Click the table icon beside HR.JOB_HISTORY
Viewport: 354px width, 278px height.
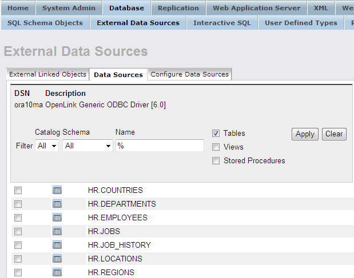(57, 245)
